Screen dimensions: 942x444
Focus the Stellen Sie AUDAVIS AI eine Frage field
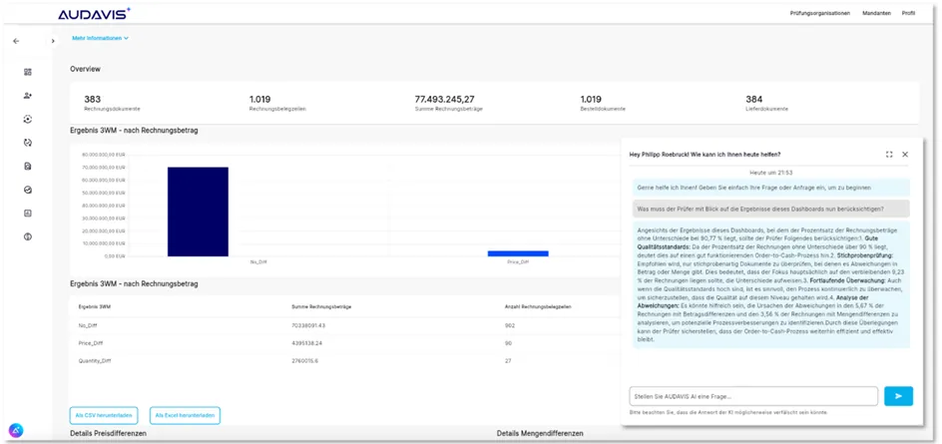click(754, 396)
